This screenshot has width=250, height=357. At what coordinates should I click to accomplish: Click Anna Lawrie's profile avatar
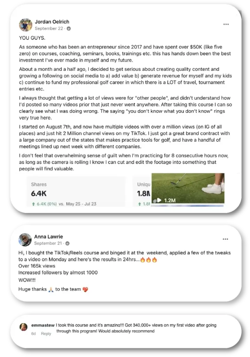click(26, 240)
